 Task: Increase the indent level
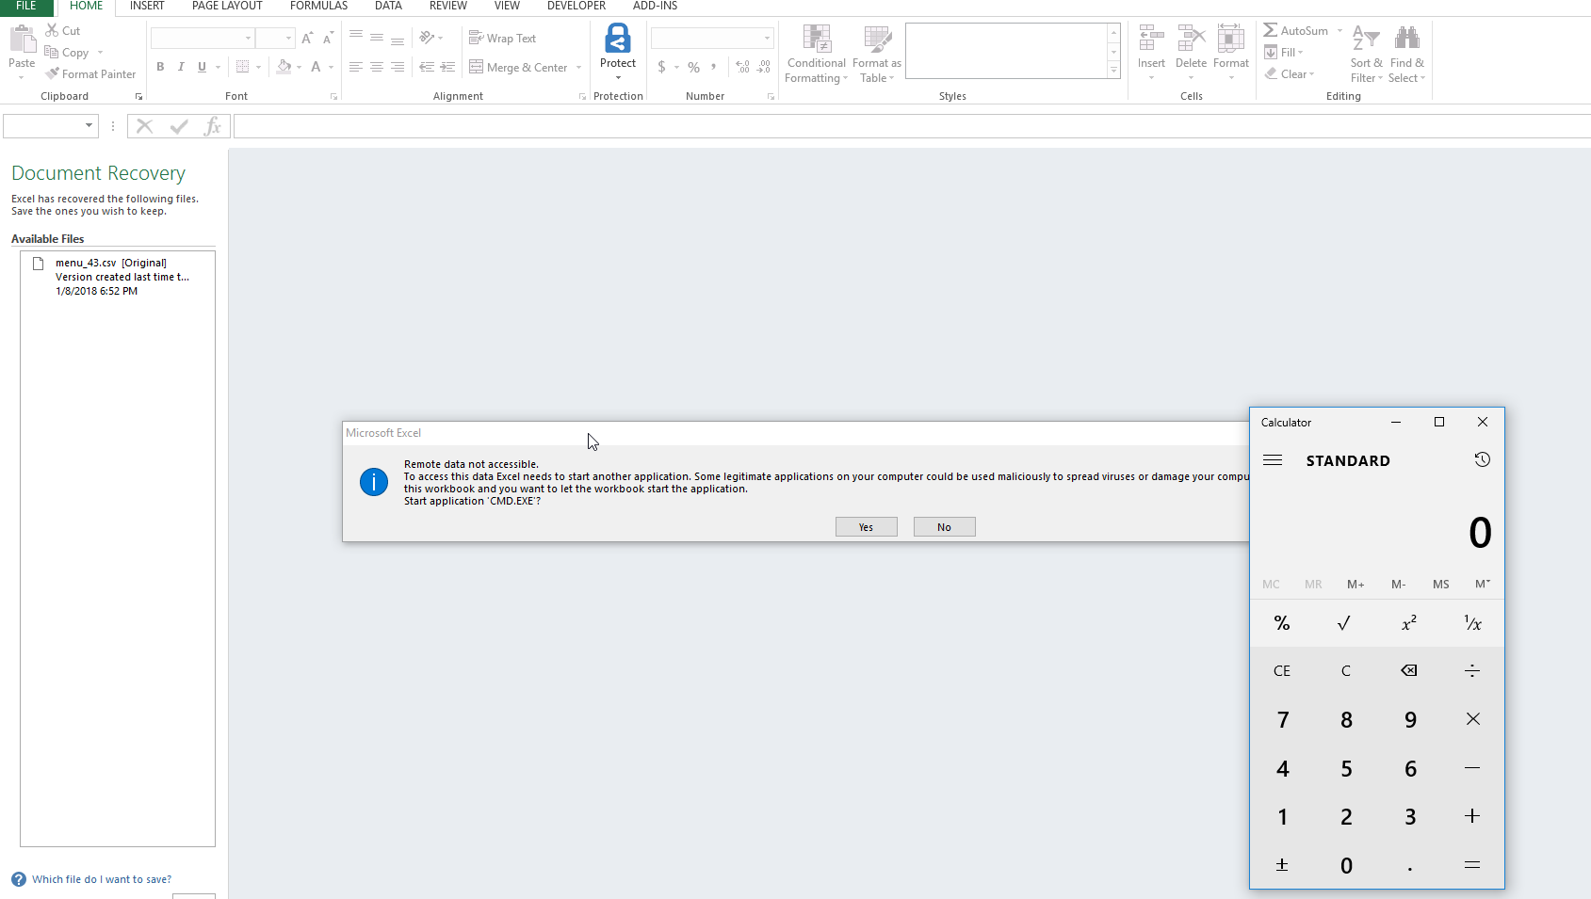coord(447,67)
